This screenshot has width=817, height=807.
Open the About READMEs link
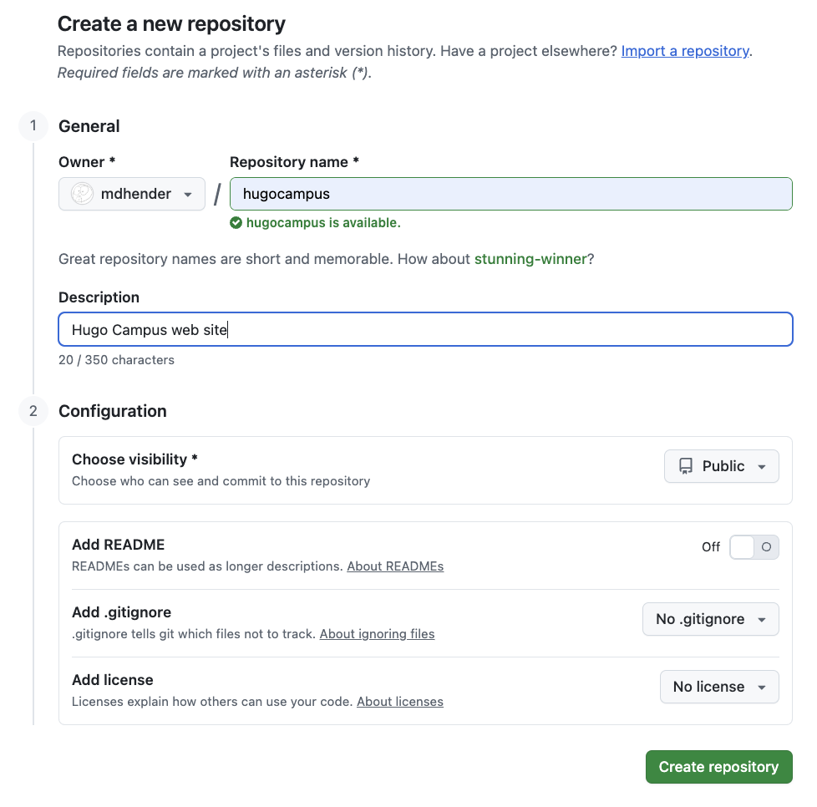tap(395, 566)
